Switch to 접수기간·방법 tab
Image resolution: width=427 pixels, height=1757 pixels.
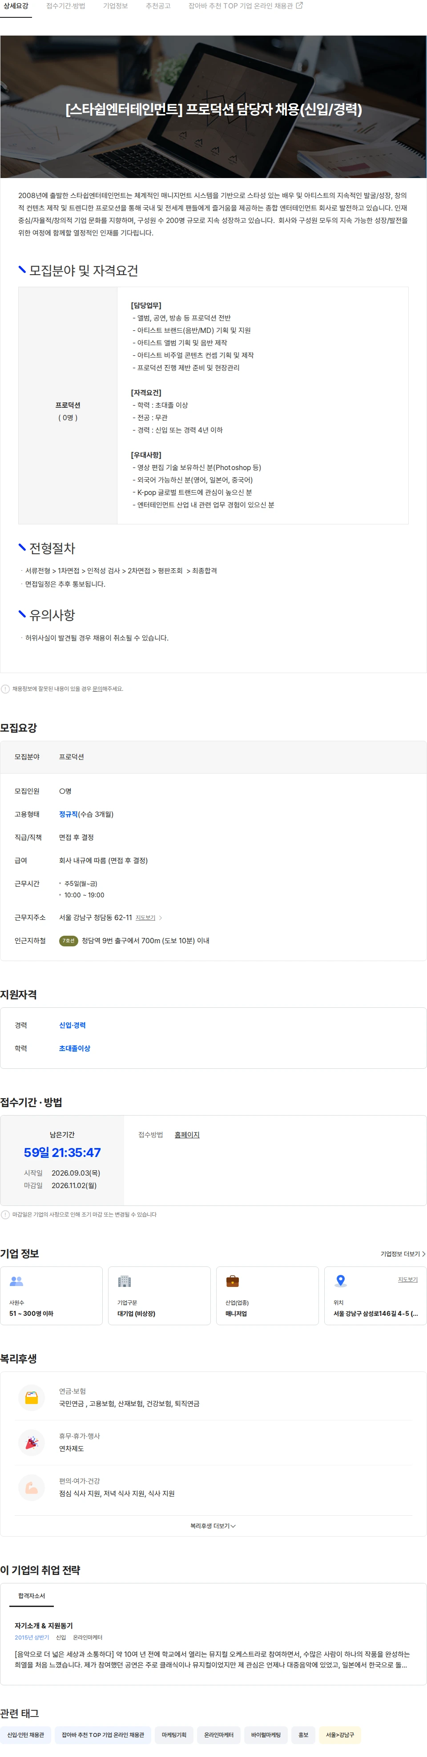click(x=65, y=6)
